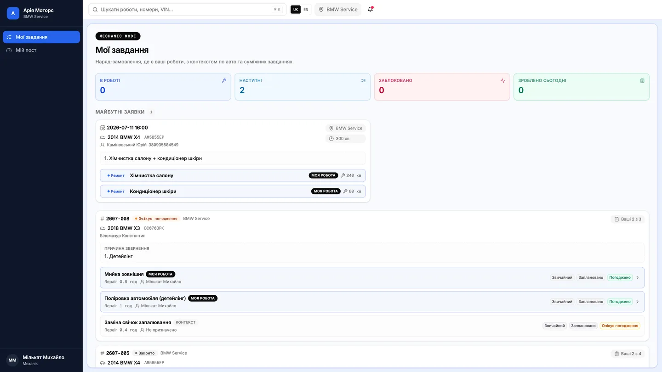Image resolution: width=662 pixels, height=372 pixels.
Task: Click checklist icon in Наступні card
Action: (363, 80)
